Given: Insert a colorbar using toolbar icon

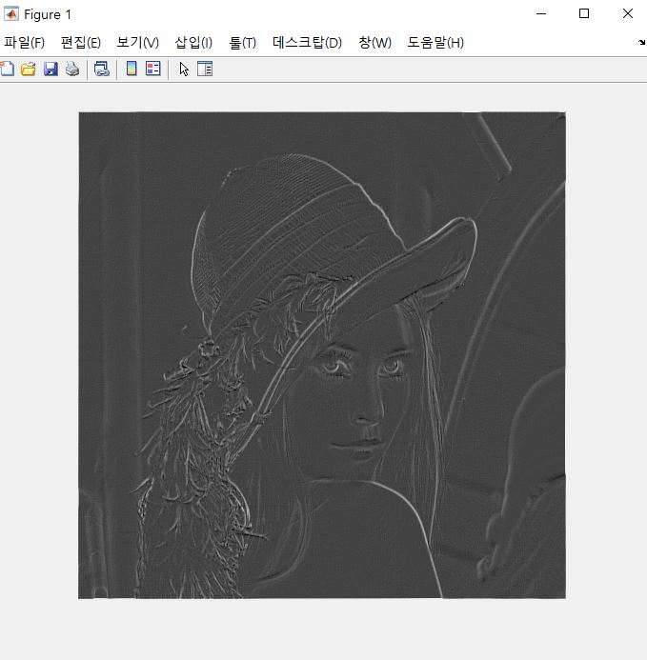Looking at the screenshot, I should pyautogui.click(x=131, y=69).
